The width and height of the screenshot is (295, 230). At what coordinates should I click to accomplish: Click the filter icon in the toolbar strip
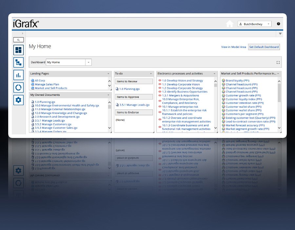click(x=280, y=34)
